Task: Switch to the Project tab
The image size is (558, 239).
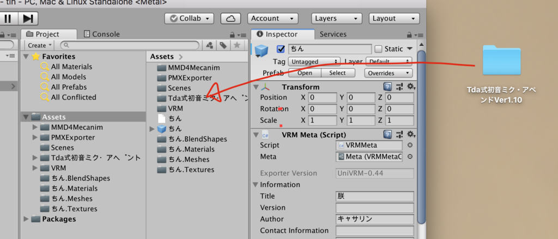Action: (x=48, y=34)
